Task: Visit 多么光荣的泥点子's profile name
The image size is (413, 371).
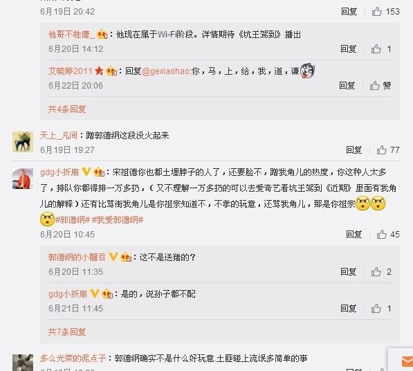Action: pyautogui.click(x=73, y=358)
